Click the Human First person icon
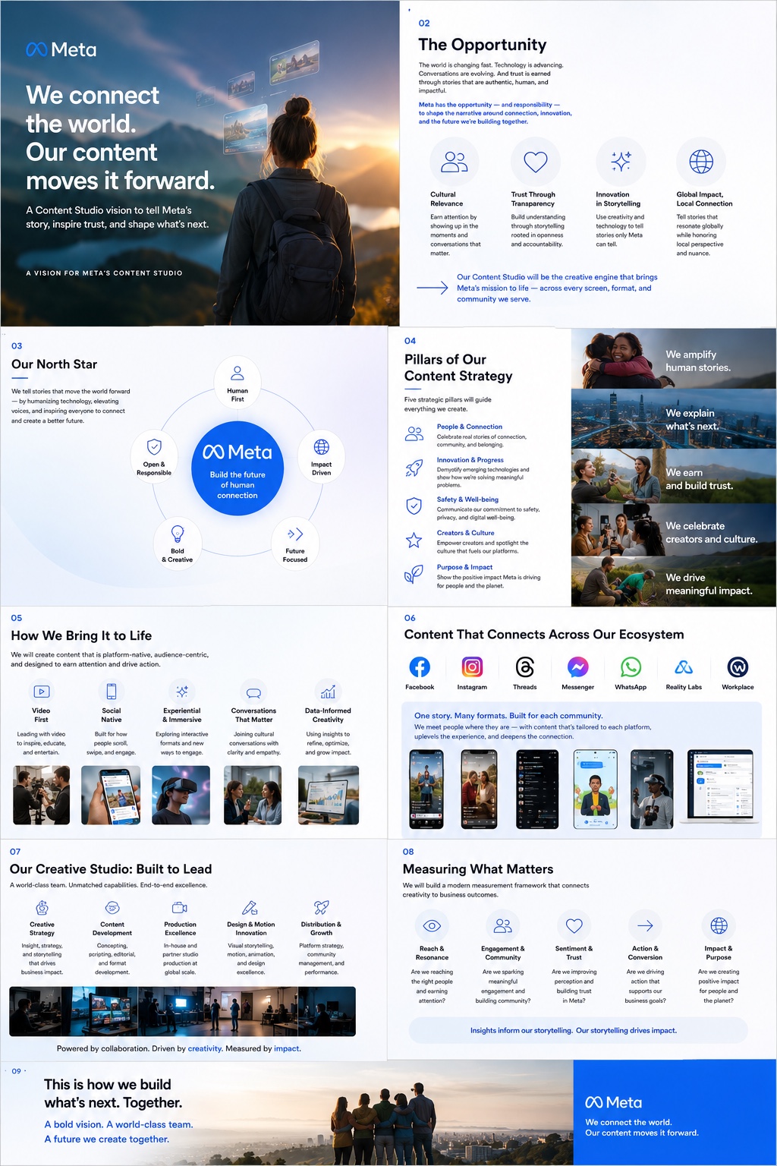777x1166 pixels. pyautogui.click(x=238, y=373)
